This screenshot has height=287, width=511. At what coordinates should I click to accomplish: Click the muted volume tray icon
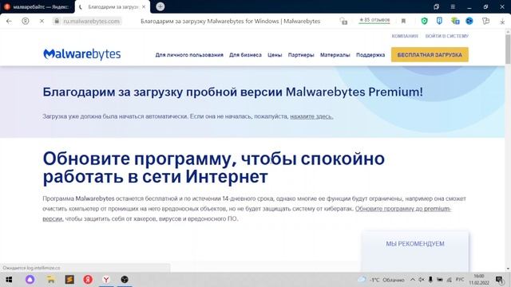[422, 280]
